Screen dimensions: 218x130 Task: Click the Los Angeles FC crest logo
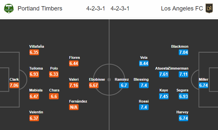tap(209, 8)
